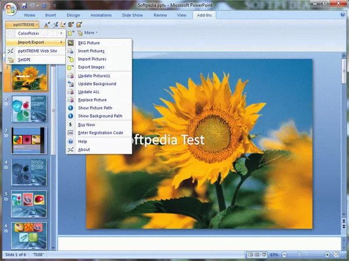Expand the ColorPicker submenu
349x261 pixels.
36,33
